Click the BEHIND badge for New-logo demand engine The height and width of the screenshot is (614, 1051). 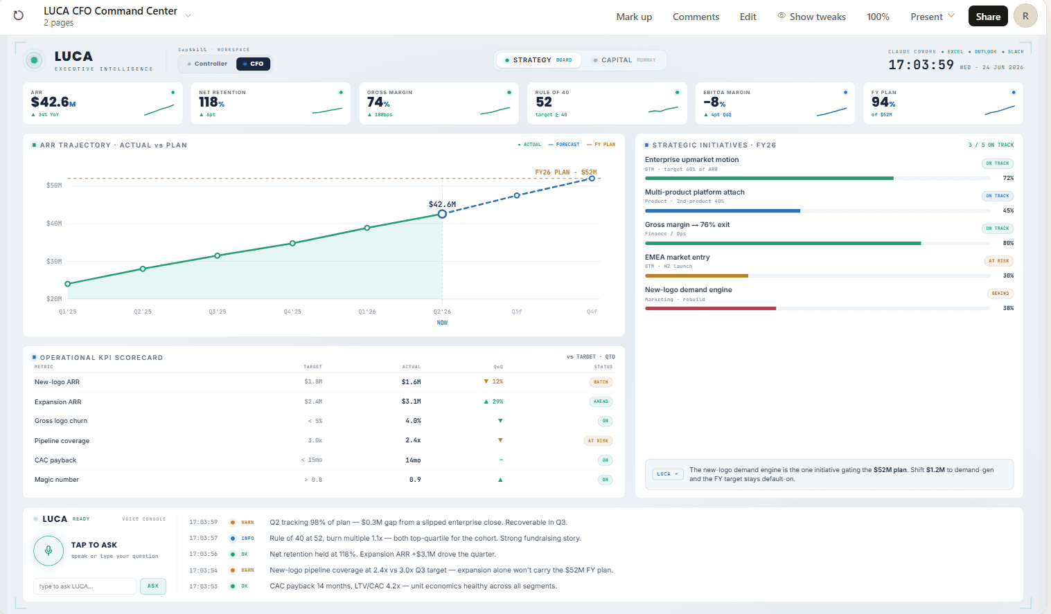click(x=1000, y=294)
